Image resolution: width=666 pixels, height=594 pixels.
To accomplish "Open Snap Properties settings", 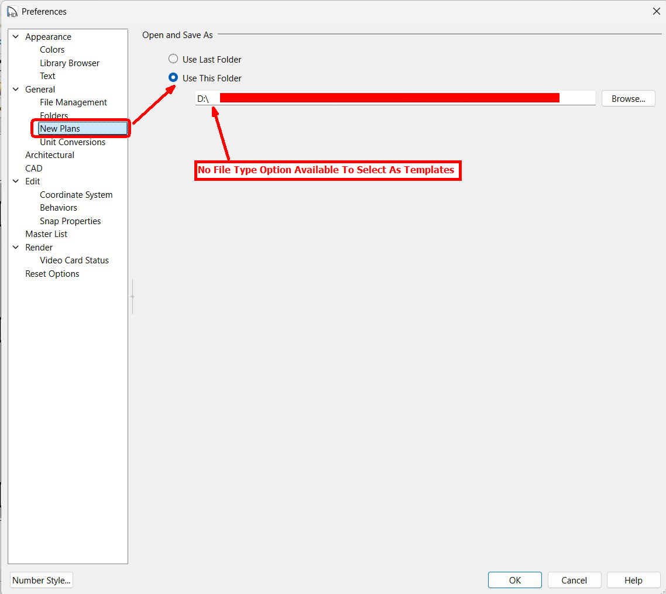I will pos(70,221).
